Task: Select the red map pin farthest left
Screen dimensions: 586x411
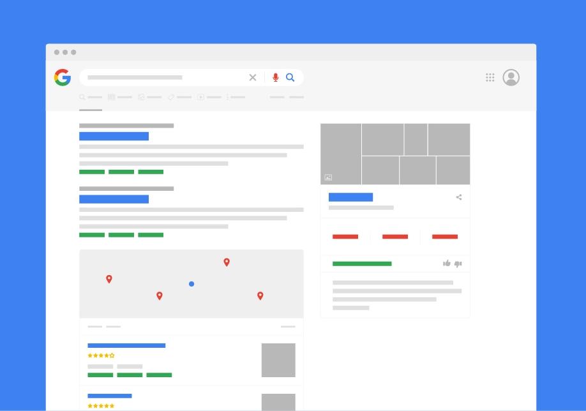Action: [x=109, y=279]
